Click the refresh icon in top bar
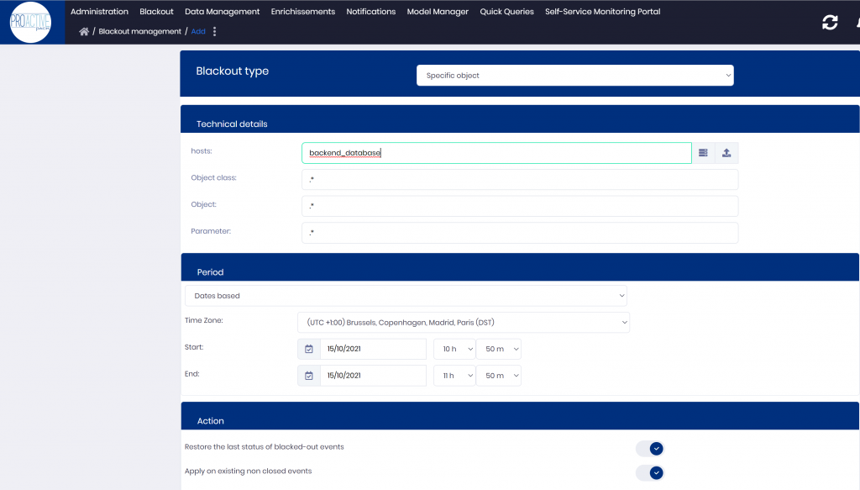The width and height of the screenshot is (860, 490). click(830, 22)
